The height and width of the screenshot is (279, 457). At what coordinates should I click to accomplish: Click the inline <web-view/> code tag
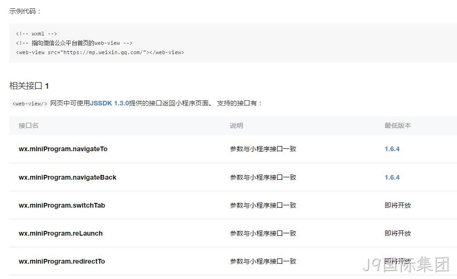pyautogui.click(x=29, y=104)
